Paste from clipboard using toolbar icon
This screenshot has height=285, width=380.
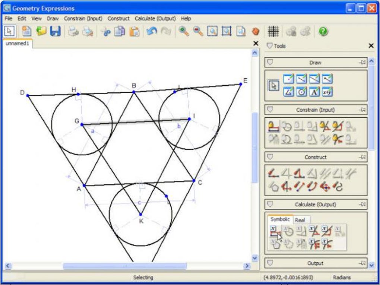[x=134, y=31]
